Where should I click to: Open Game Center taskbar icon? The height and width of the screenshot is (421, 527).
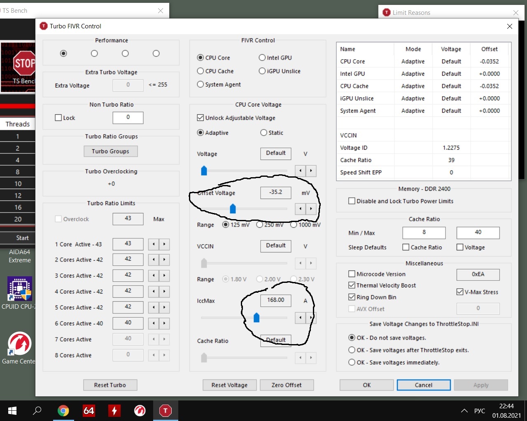(140, 410)
